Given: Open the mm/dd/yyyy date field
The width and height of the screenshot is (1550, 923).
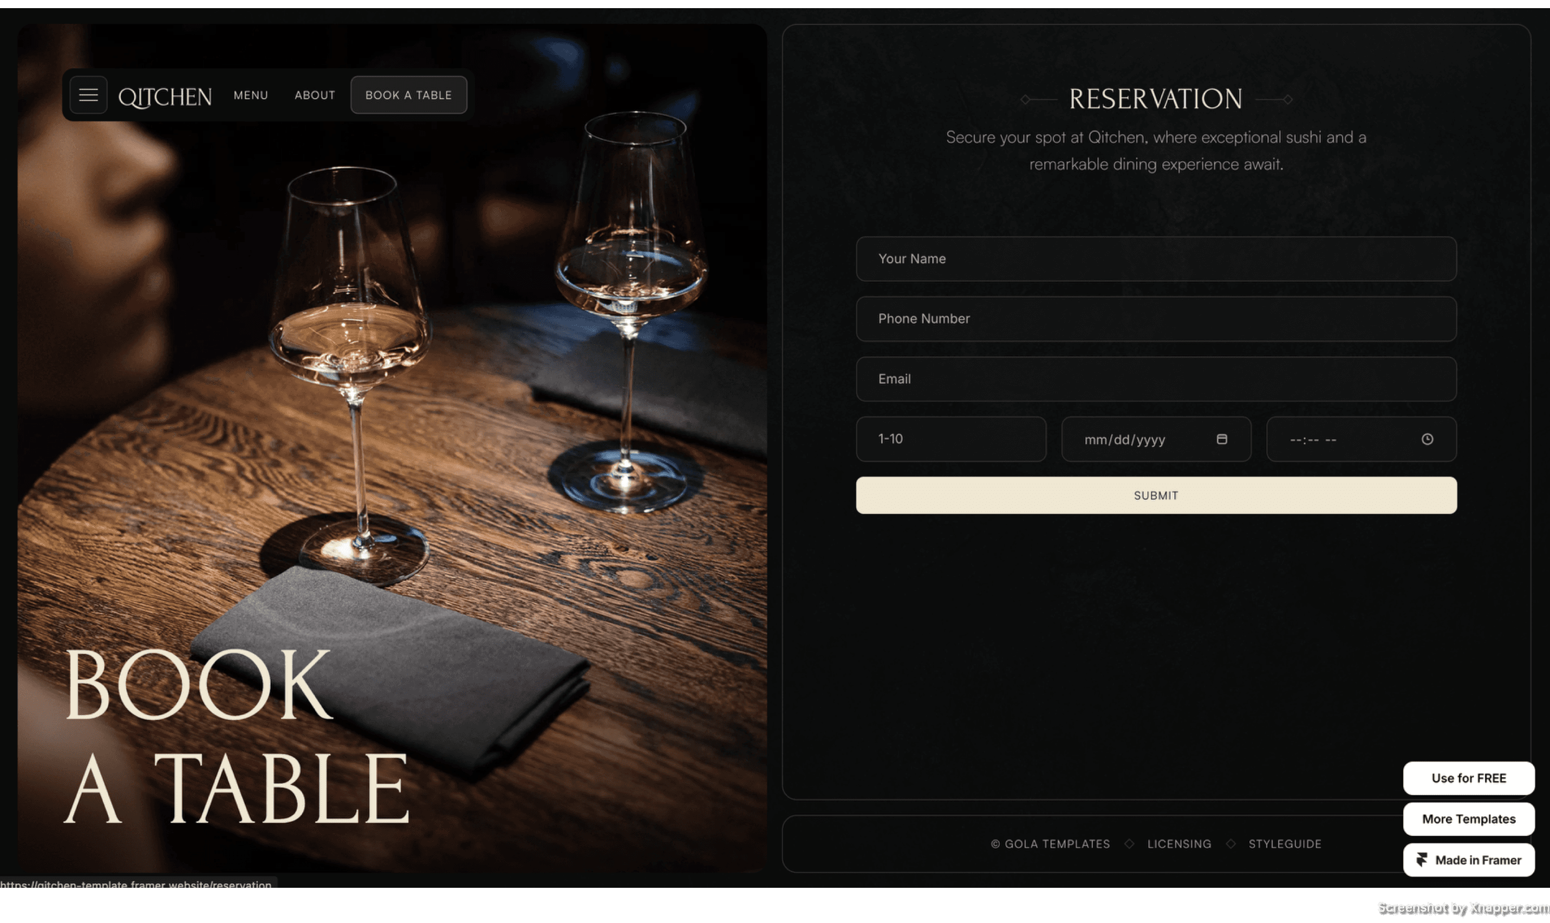Looking at the screenshot, I should pyautogui.click(x=1156, y=439).
